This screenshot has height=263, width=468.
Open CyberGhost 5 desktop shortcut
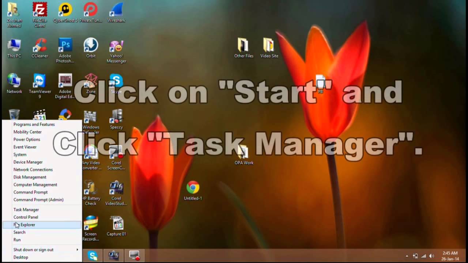coord(65,13)
